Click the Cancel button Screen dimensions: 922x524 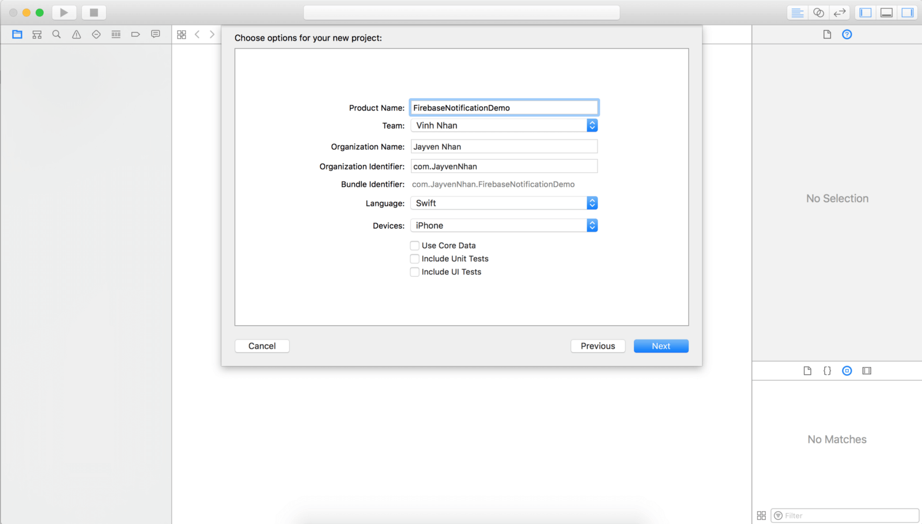(262, 346)
